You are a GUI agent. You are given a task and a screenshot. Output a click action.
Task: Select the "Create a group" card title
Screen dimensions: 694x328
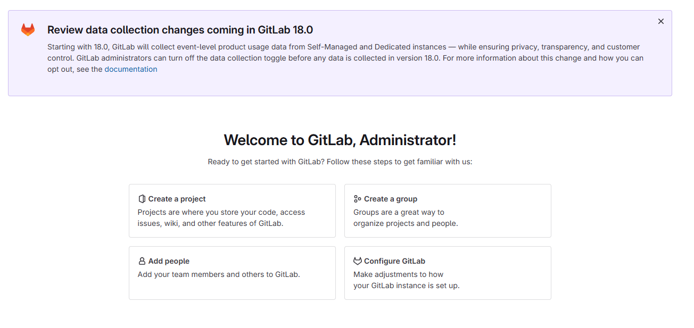pos(390,199)
